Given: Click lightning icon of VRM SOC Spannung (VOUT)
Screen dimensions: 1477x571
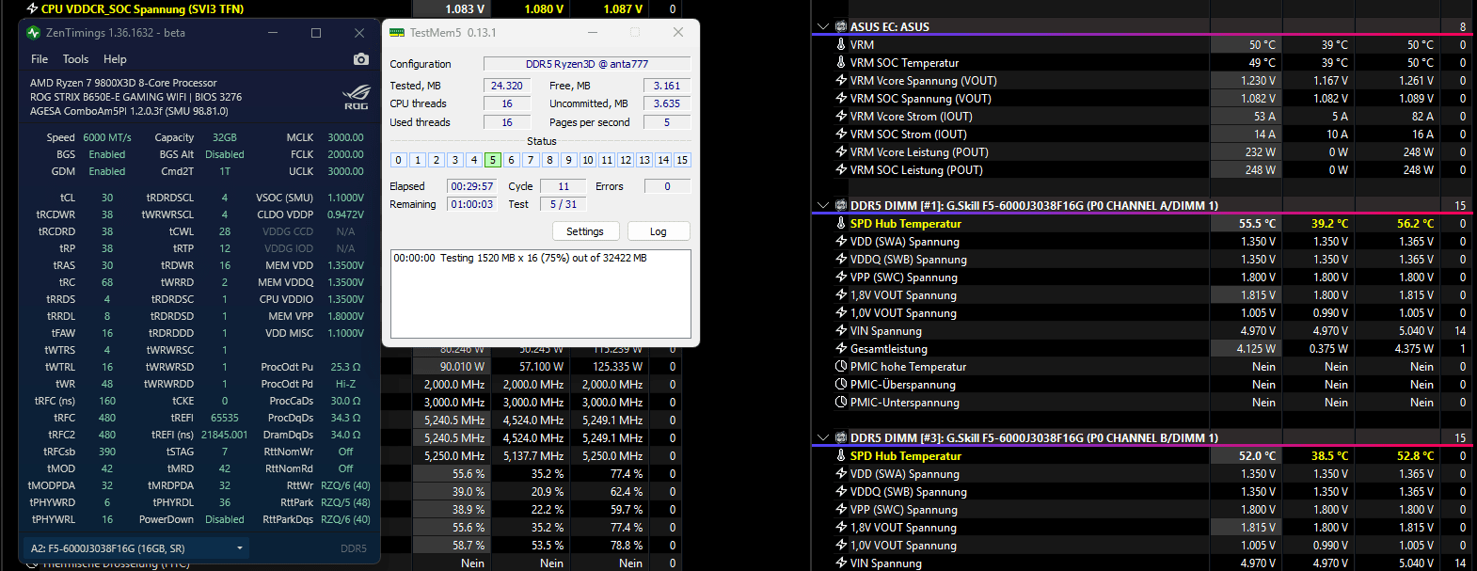Looking at the screenshot, I should pyautogui.click(x=841, y=98).
